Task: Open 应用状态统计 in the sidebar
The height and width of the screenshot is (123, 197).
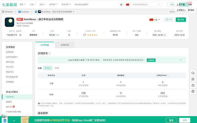Action: 12,57
